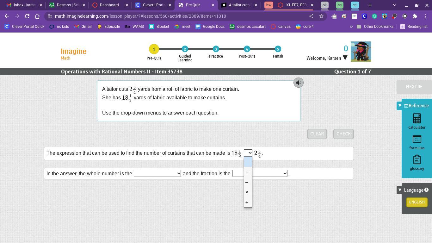Image resolution: width=432 pixels, height=243 pixels.
Task: Open the whole number dropdown
Action: 157,173
